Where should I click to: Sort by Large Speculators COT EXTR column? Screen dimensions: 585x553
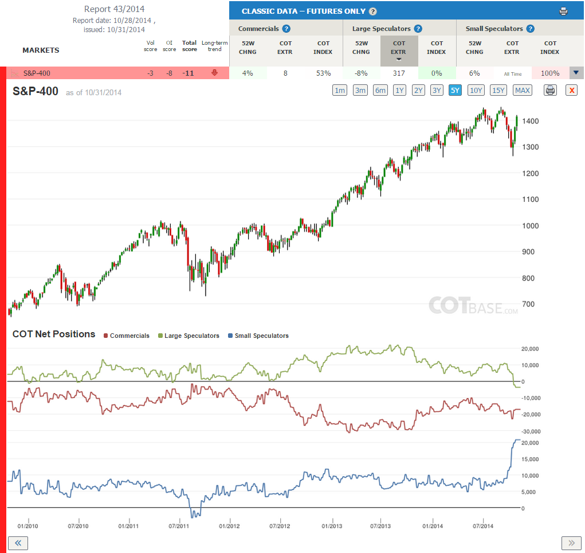[x=399, y=51]
